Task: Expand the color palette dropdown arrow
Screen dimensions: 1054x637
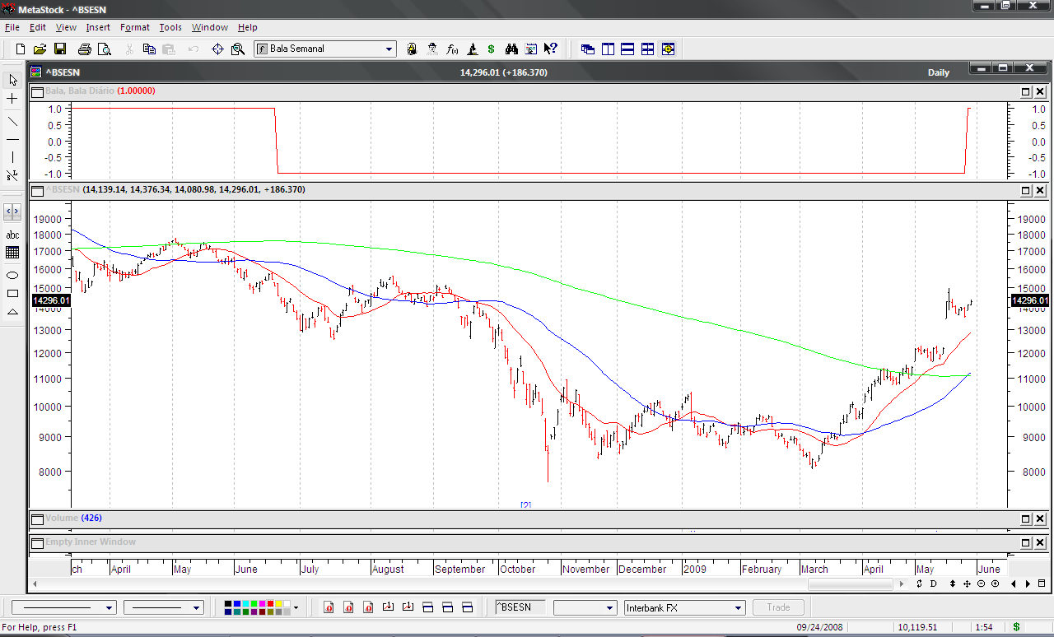Action: 296,608
